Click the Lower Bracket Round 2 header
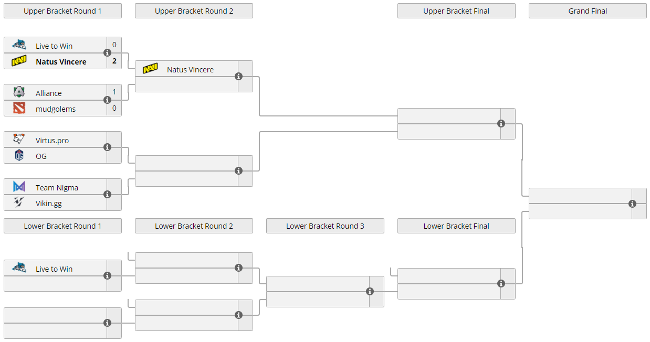Image resolution: width=650 pixels, height=342 pixels. 194,226
